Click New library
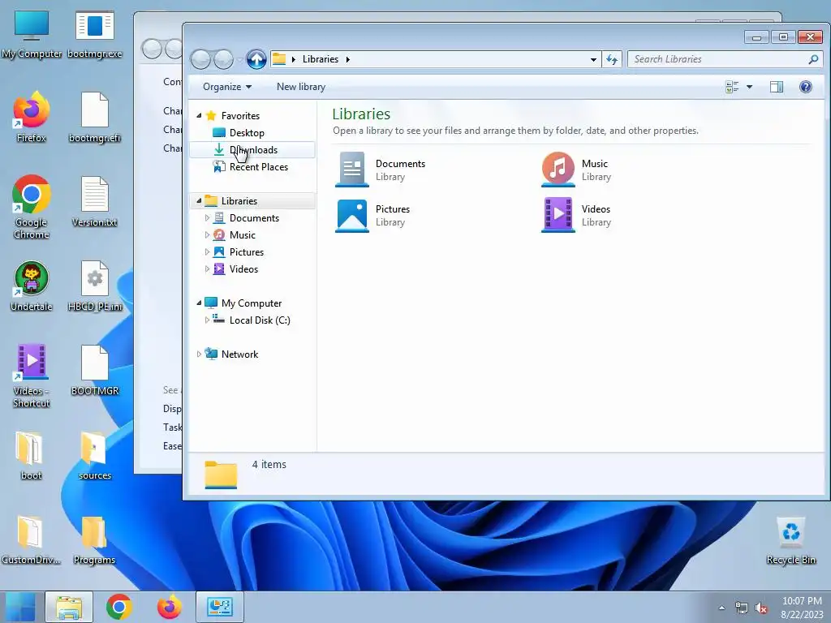The image size is (831, 623). tap(301, 87)
